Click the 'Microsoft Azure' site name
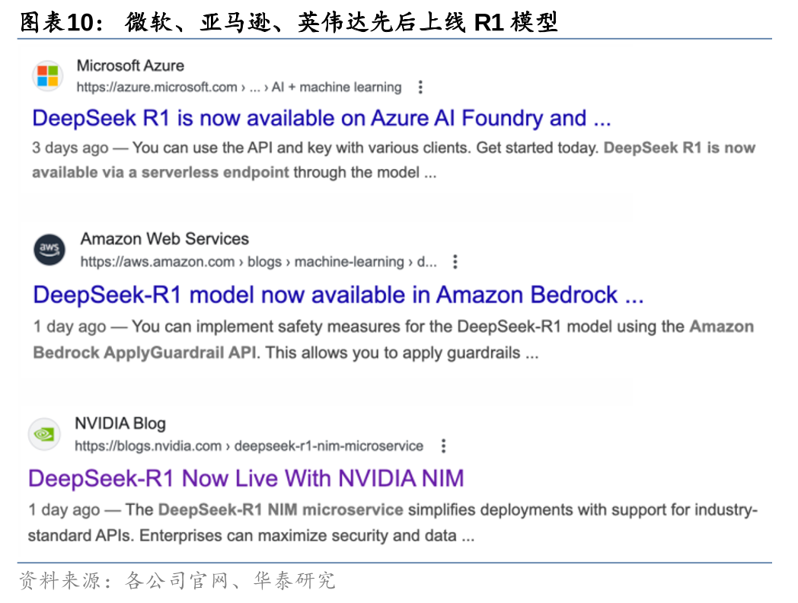Image resolution: width=798 pixels, height=603 pixels. [x=130, y=65]
